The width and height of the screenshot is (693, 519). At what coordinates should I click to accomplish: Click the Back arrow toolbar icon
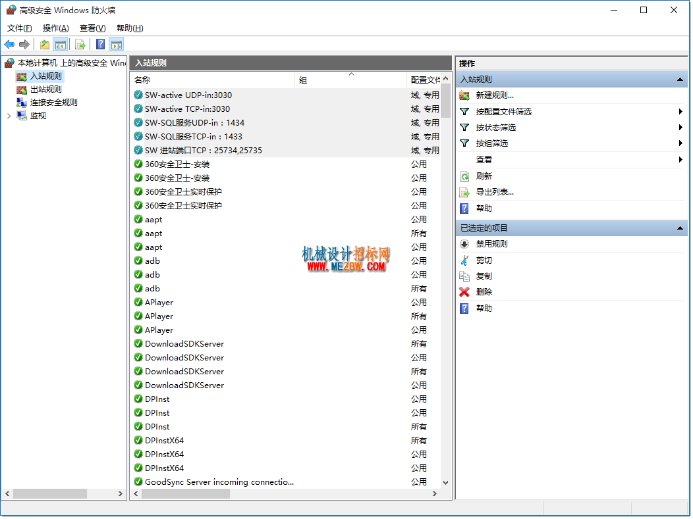[9, 44]
